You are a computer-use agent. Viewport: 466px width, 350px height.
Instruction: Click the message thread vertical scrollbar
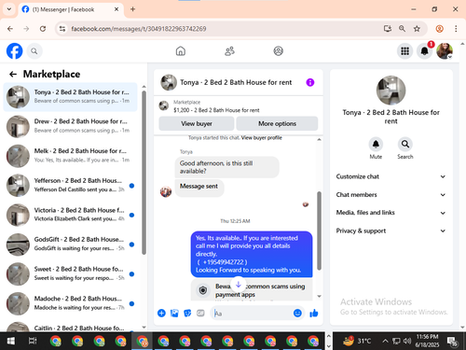[319, 231]
